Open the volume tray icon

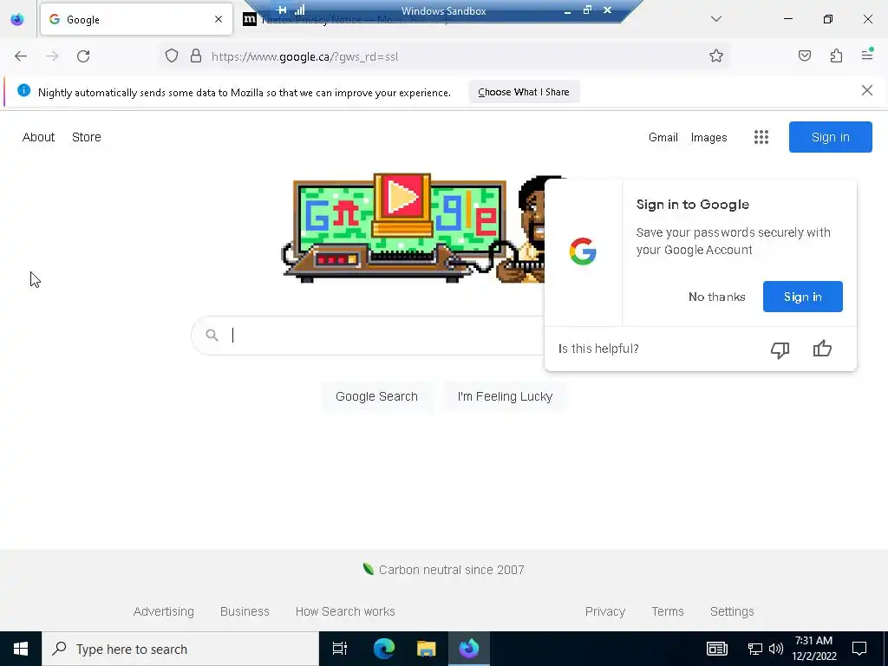point(776,649)
